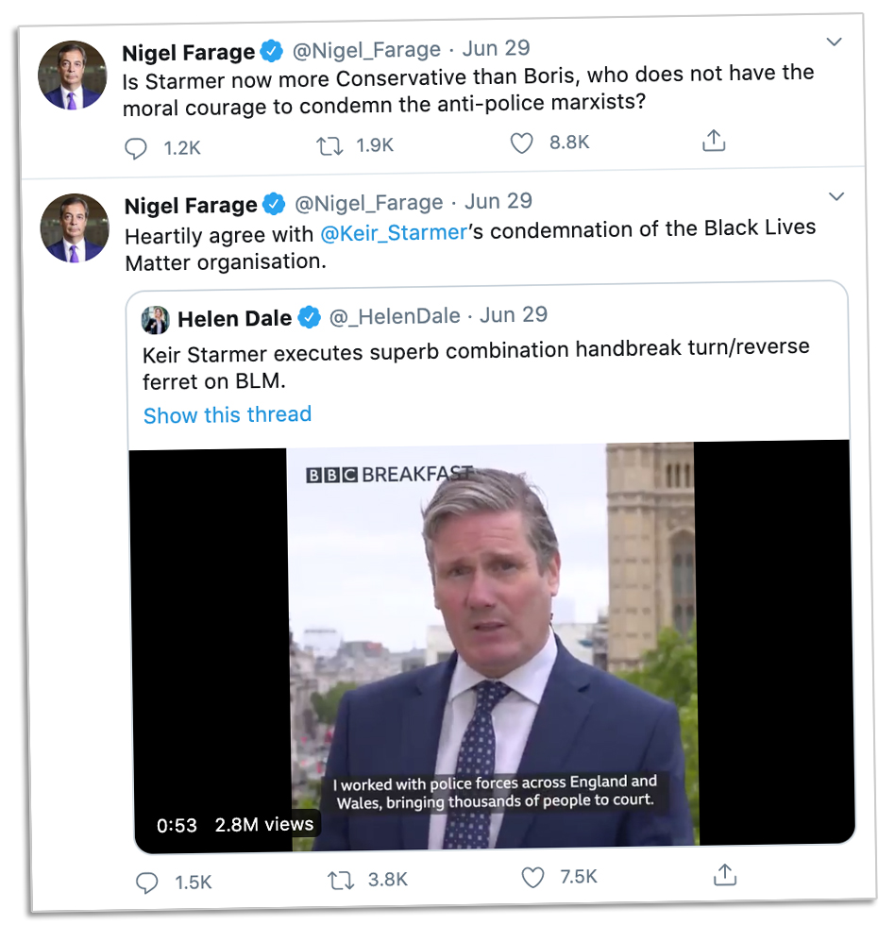Image resolution: width=895 pixels, height=925 pixels.
Task: Retweet the tweet with 3.8K retweets
Action: click(340, 880)
